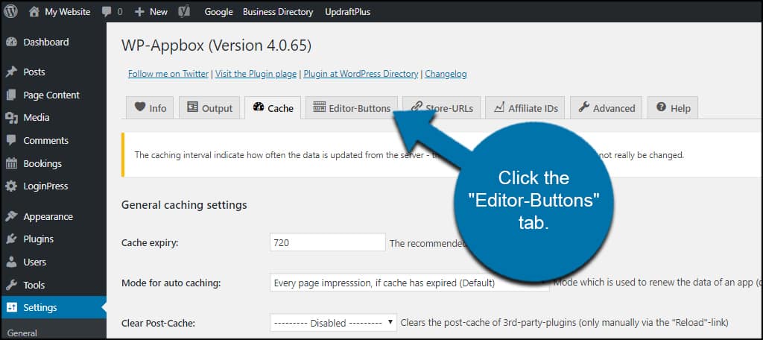Screen dimensions: 763x340
Task: Open the Tools menu item
Action: pos(53,285)
